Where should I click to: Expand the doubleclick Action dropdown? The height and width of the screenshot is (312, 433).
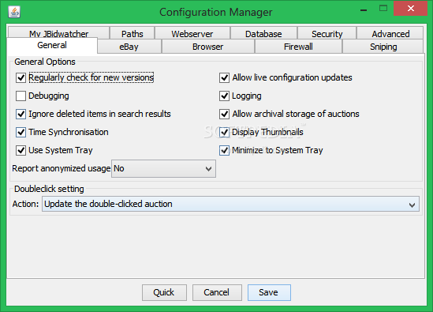point(230,204)
